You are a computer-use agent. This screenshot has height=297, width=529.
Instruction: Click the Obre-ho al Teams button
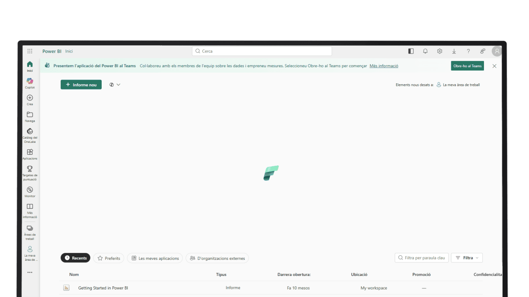tap(467, 66)
